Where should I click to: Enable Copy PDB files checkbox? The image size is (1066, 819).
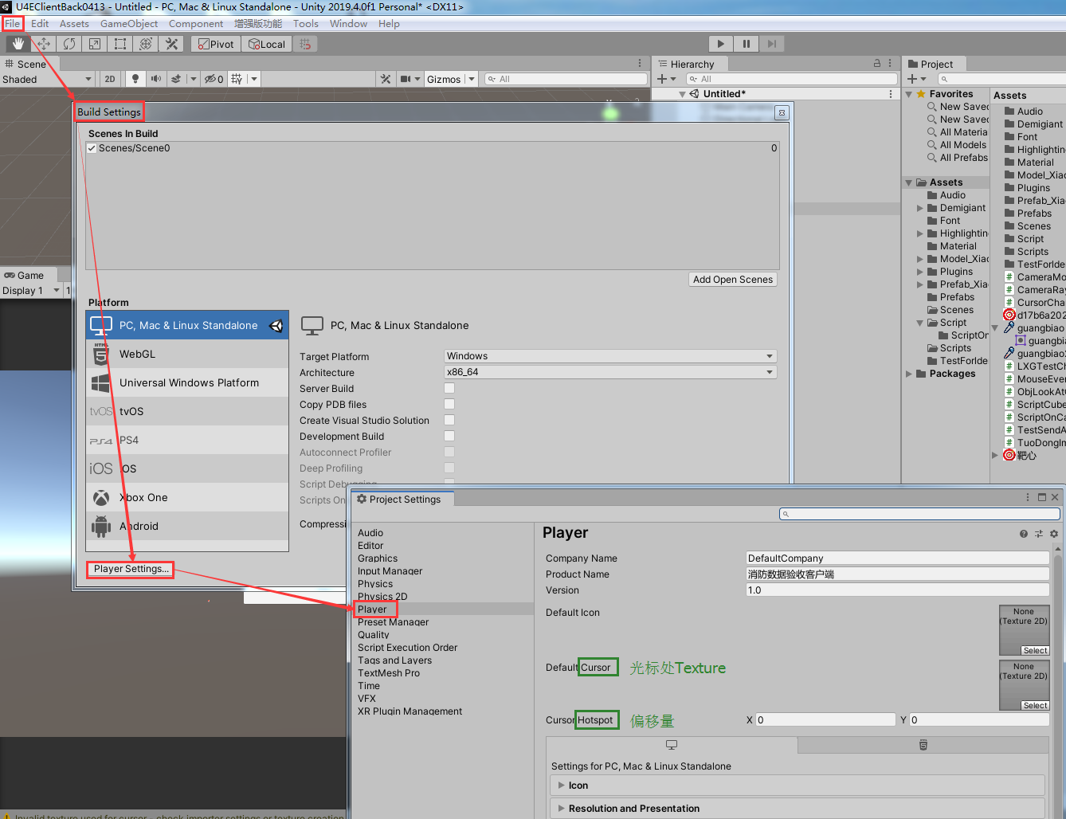[x=449, y=404]
